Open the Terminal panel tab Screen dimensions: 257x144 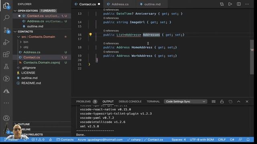153,102
